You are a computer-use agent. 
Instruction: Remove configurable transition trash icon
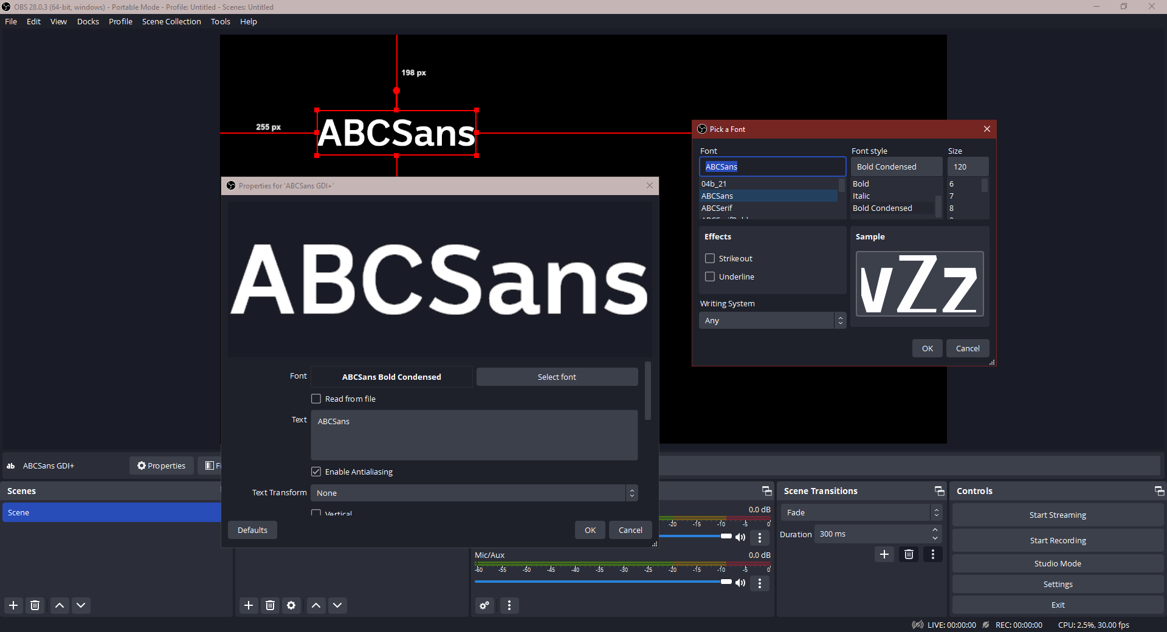tap(909, 554)
